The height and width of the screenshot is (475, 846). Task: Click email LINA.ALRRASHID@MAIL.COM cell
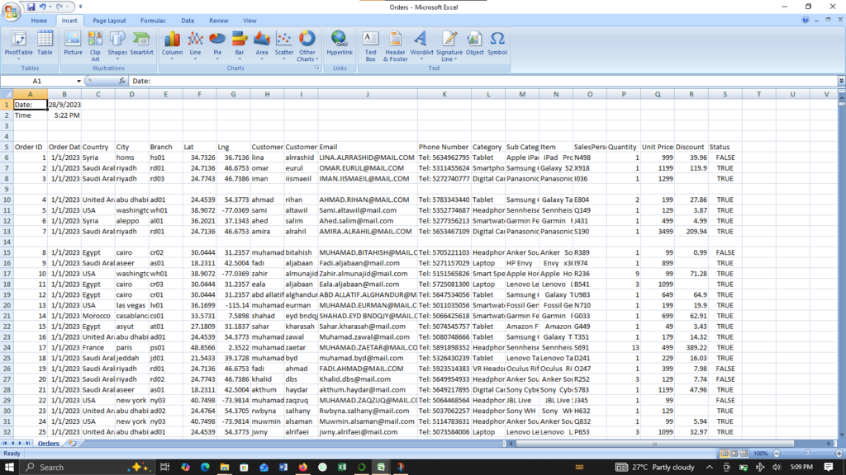[368, 158]
